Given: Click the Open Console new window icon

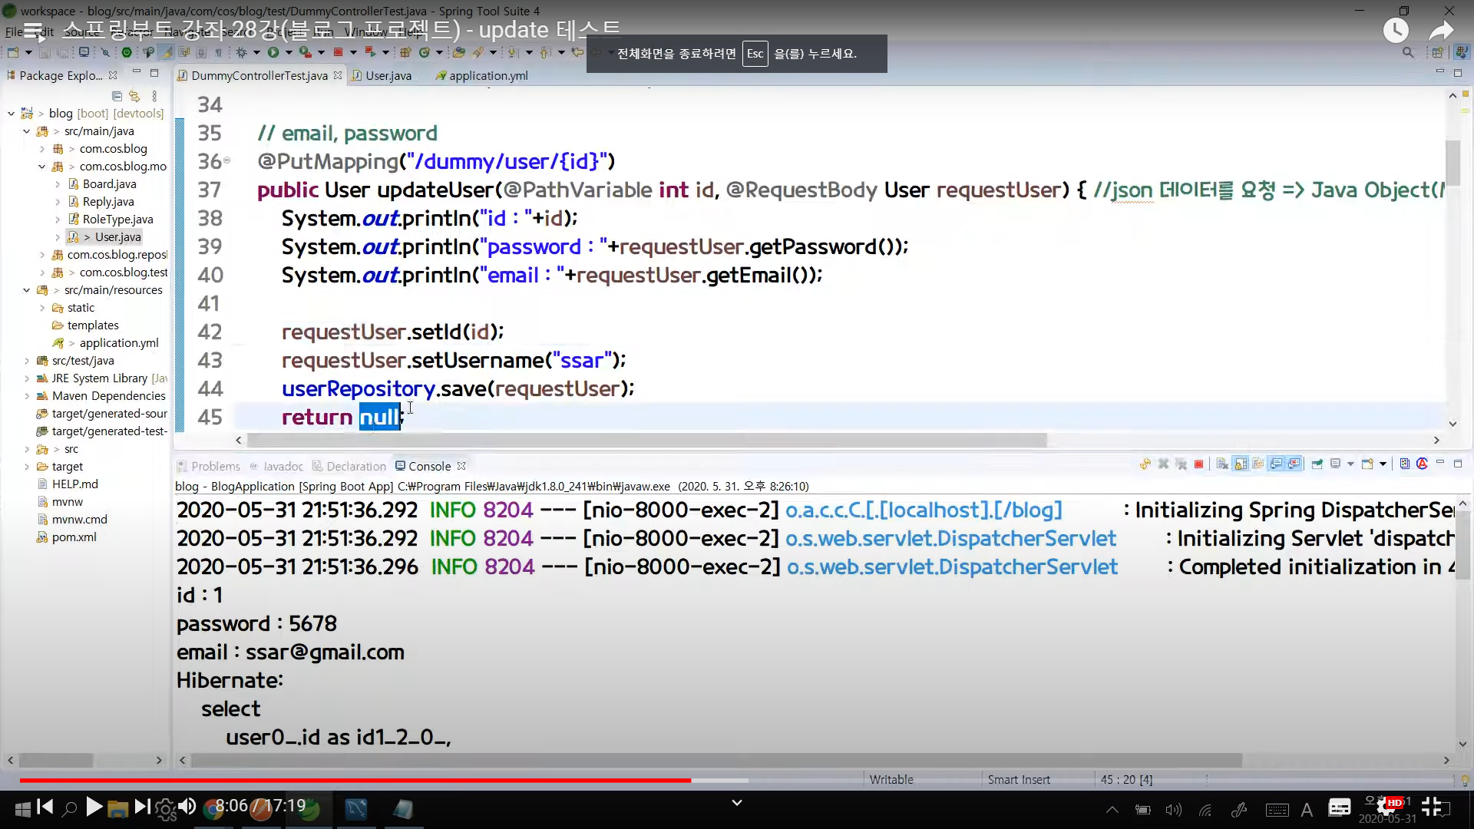Looking at the screenshot, I should 1367,464.
